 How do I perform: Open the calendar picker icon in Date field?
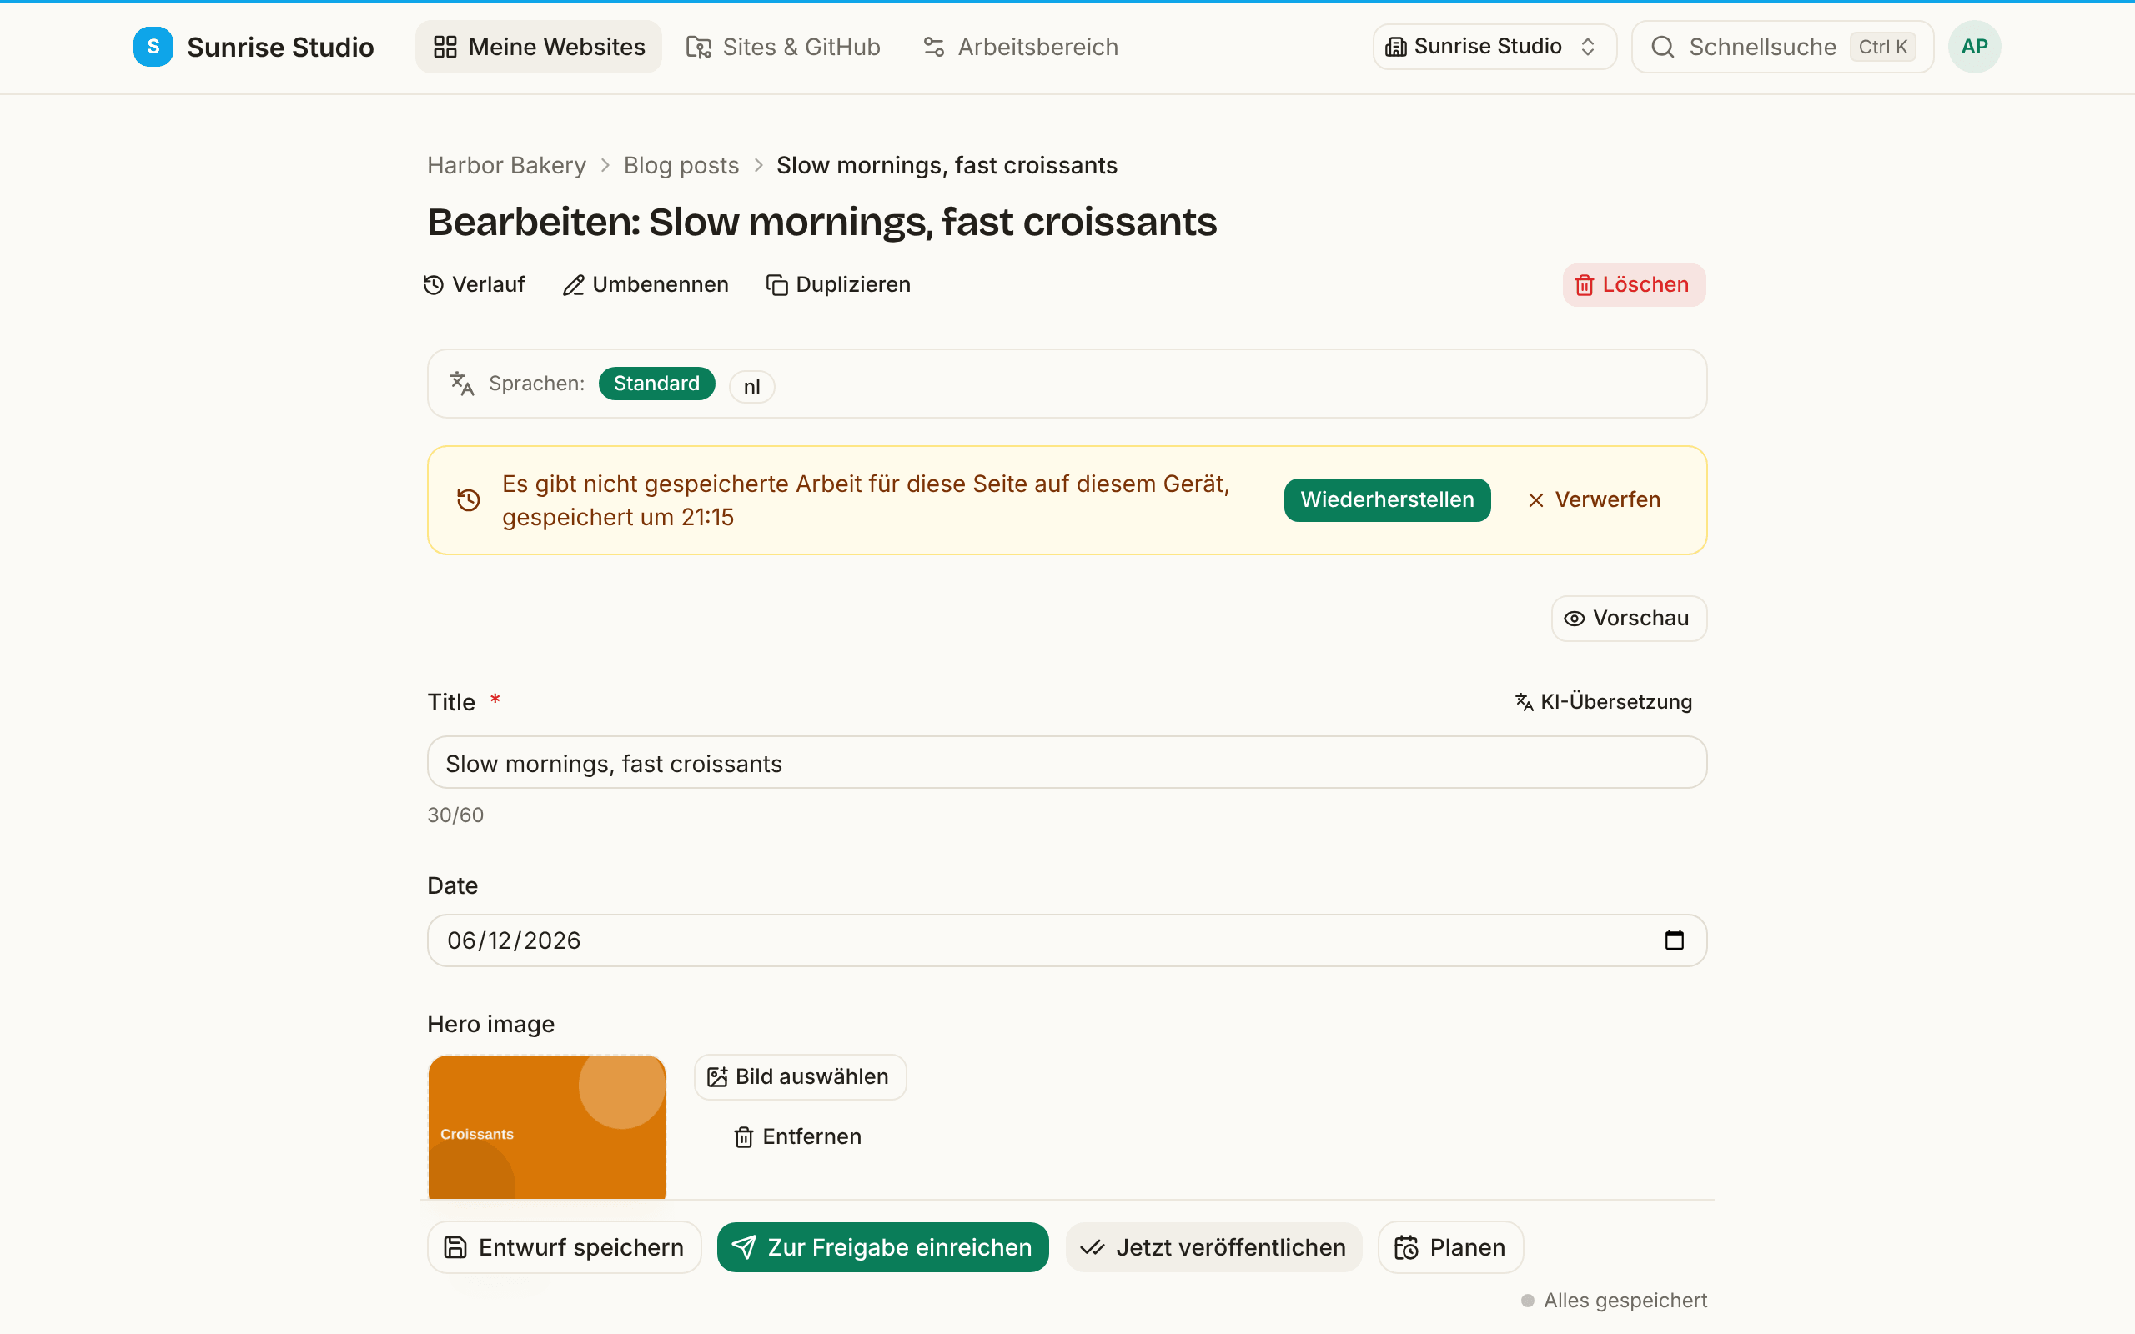[x=1674, y=940]
